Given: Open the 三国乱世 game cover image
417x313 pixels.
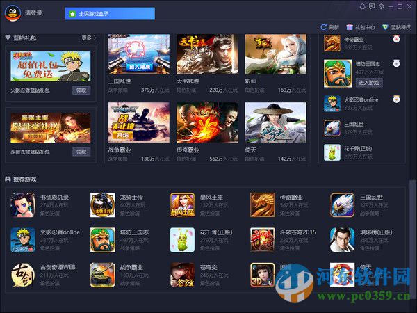Looking at the screenshot, I should click(x=139, y=54).
